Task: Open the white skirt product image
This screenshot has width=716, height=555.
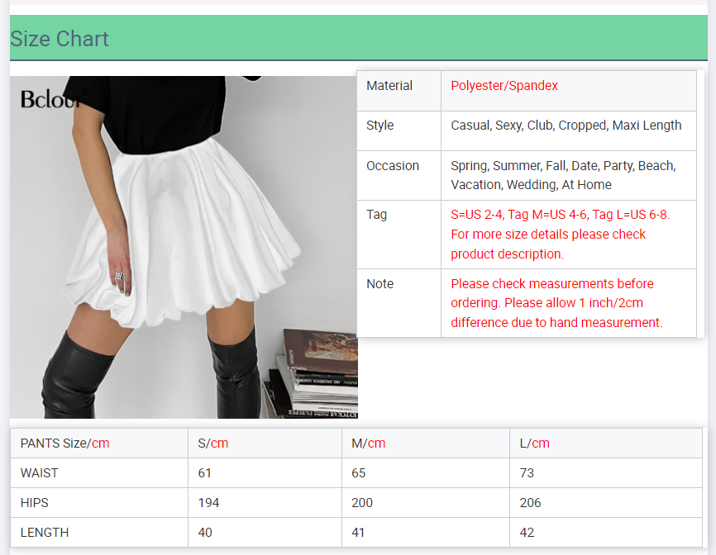Action: point(184,247)
